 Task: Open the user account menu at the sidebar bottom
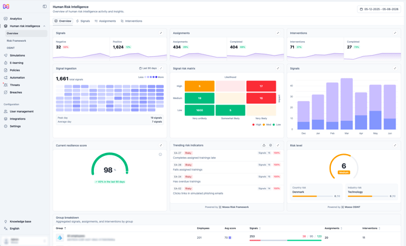coord(25,241)
